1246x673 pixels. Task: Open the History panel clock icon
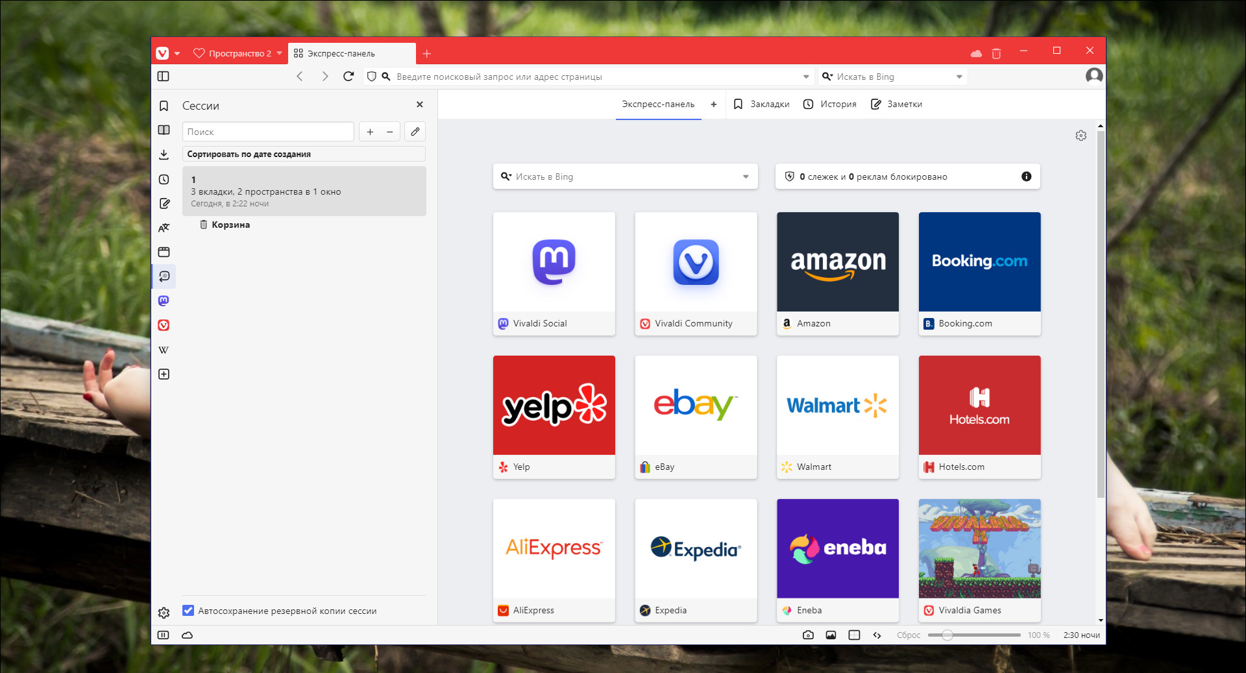click(164, 179)
